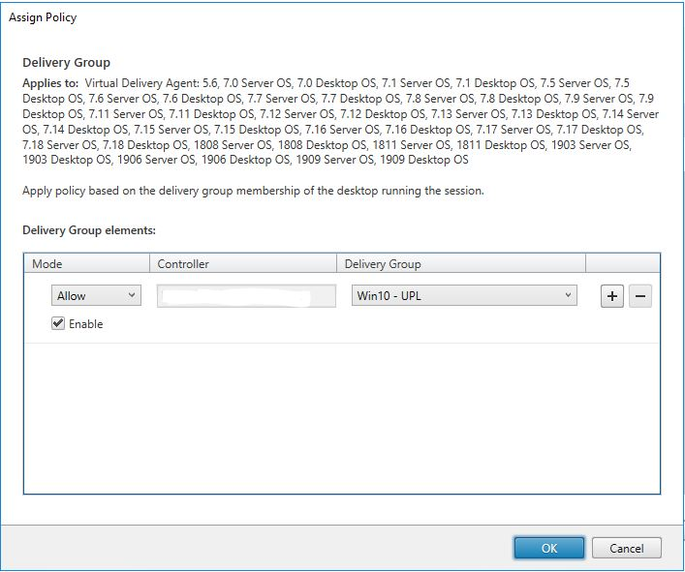Click the 'Apply policy based on' description text
This screenshot has width=685, height=572.
pos(253,191)
